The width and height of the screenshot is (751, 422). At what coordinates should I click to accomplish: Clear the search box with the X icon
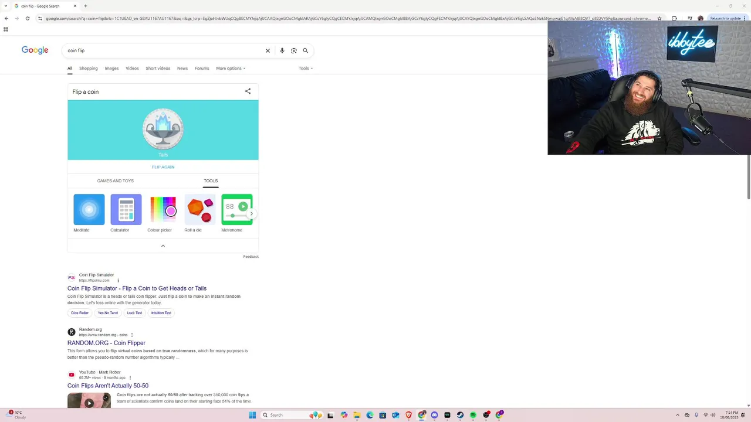[x=268, y=50]
